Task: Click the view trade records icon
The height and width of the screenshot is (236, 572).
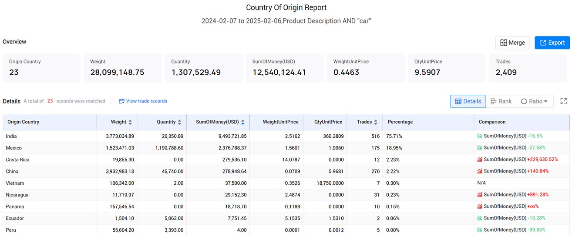Action: point(121,101)
